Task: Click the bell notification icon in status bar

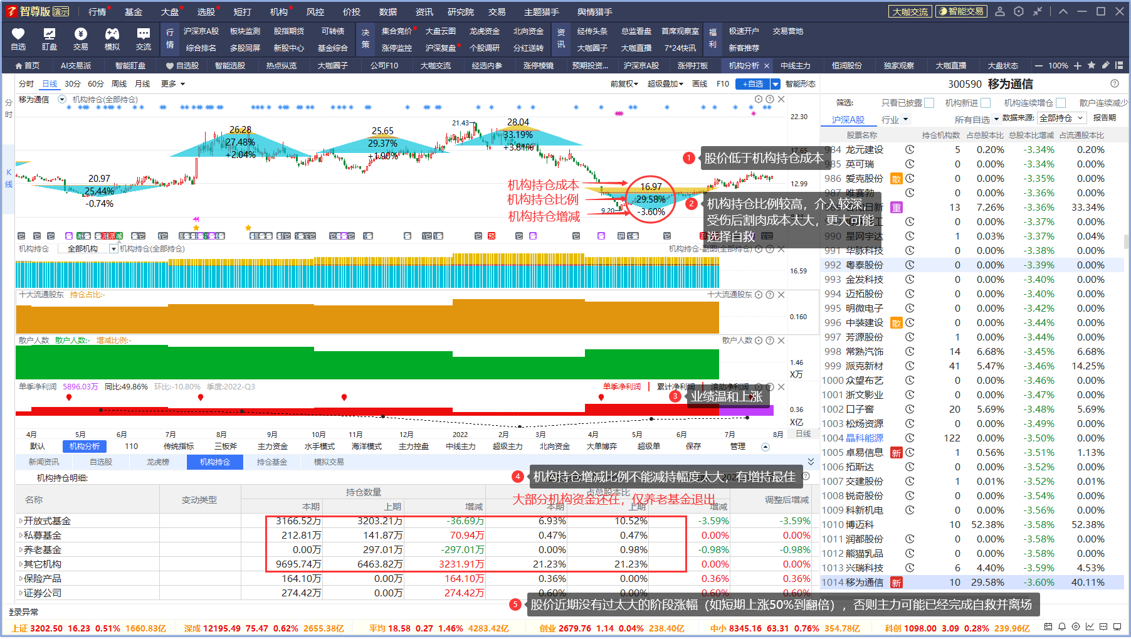Action: click(x=1062, y=626)
